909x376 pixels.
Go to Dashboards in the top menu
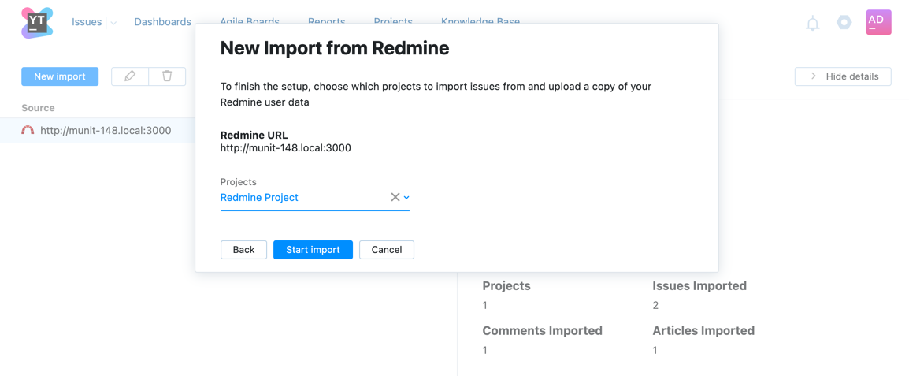coord(162,22)
